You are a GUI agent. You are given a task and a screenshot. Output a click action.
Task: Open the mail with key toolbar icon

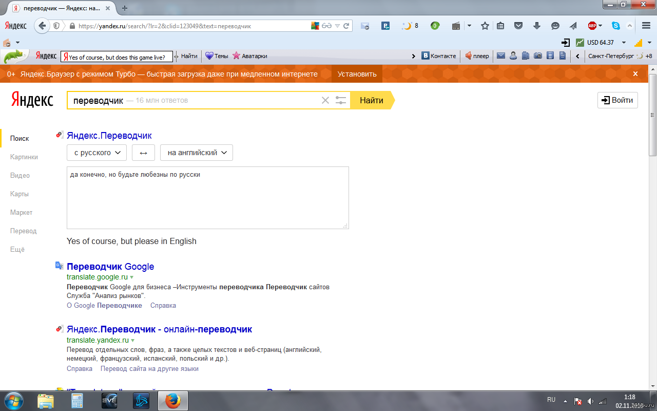(365, 26)
